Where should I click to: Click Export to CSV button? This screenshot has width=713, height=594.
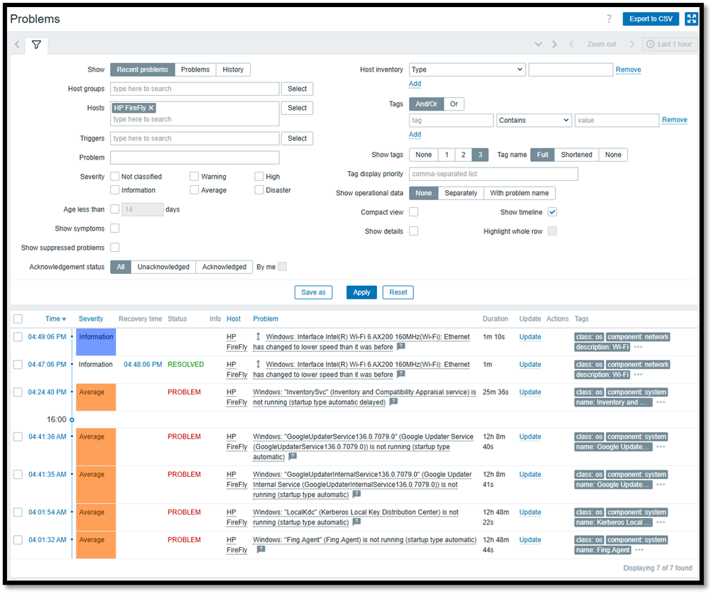[x=651, y=19]
